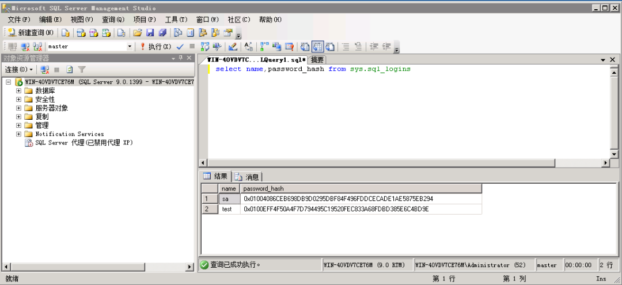622x285 pixels.
Task: Click the Refresh icon in Object Explorer toolbar
Action: pos(70,70)
